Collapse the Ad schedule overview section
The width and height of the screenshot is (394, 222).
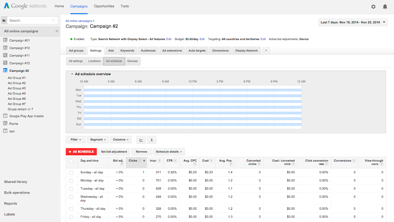(x=72, y=74)
